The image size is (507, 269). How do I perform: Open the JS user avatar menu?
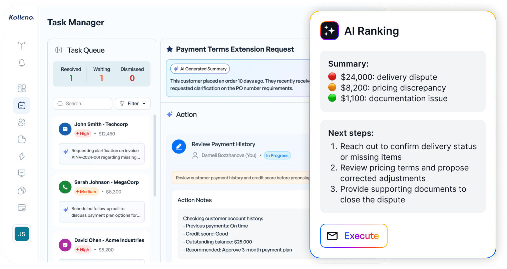[x=22, y=234]
